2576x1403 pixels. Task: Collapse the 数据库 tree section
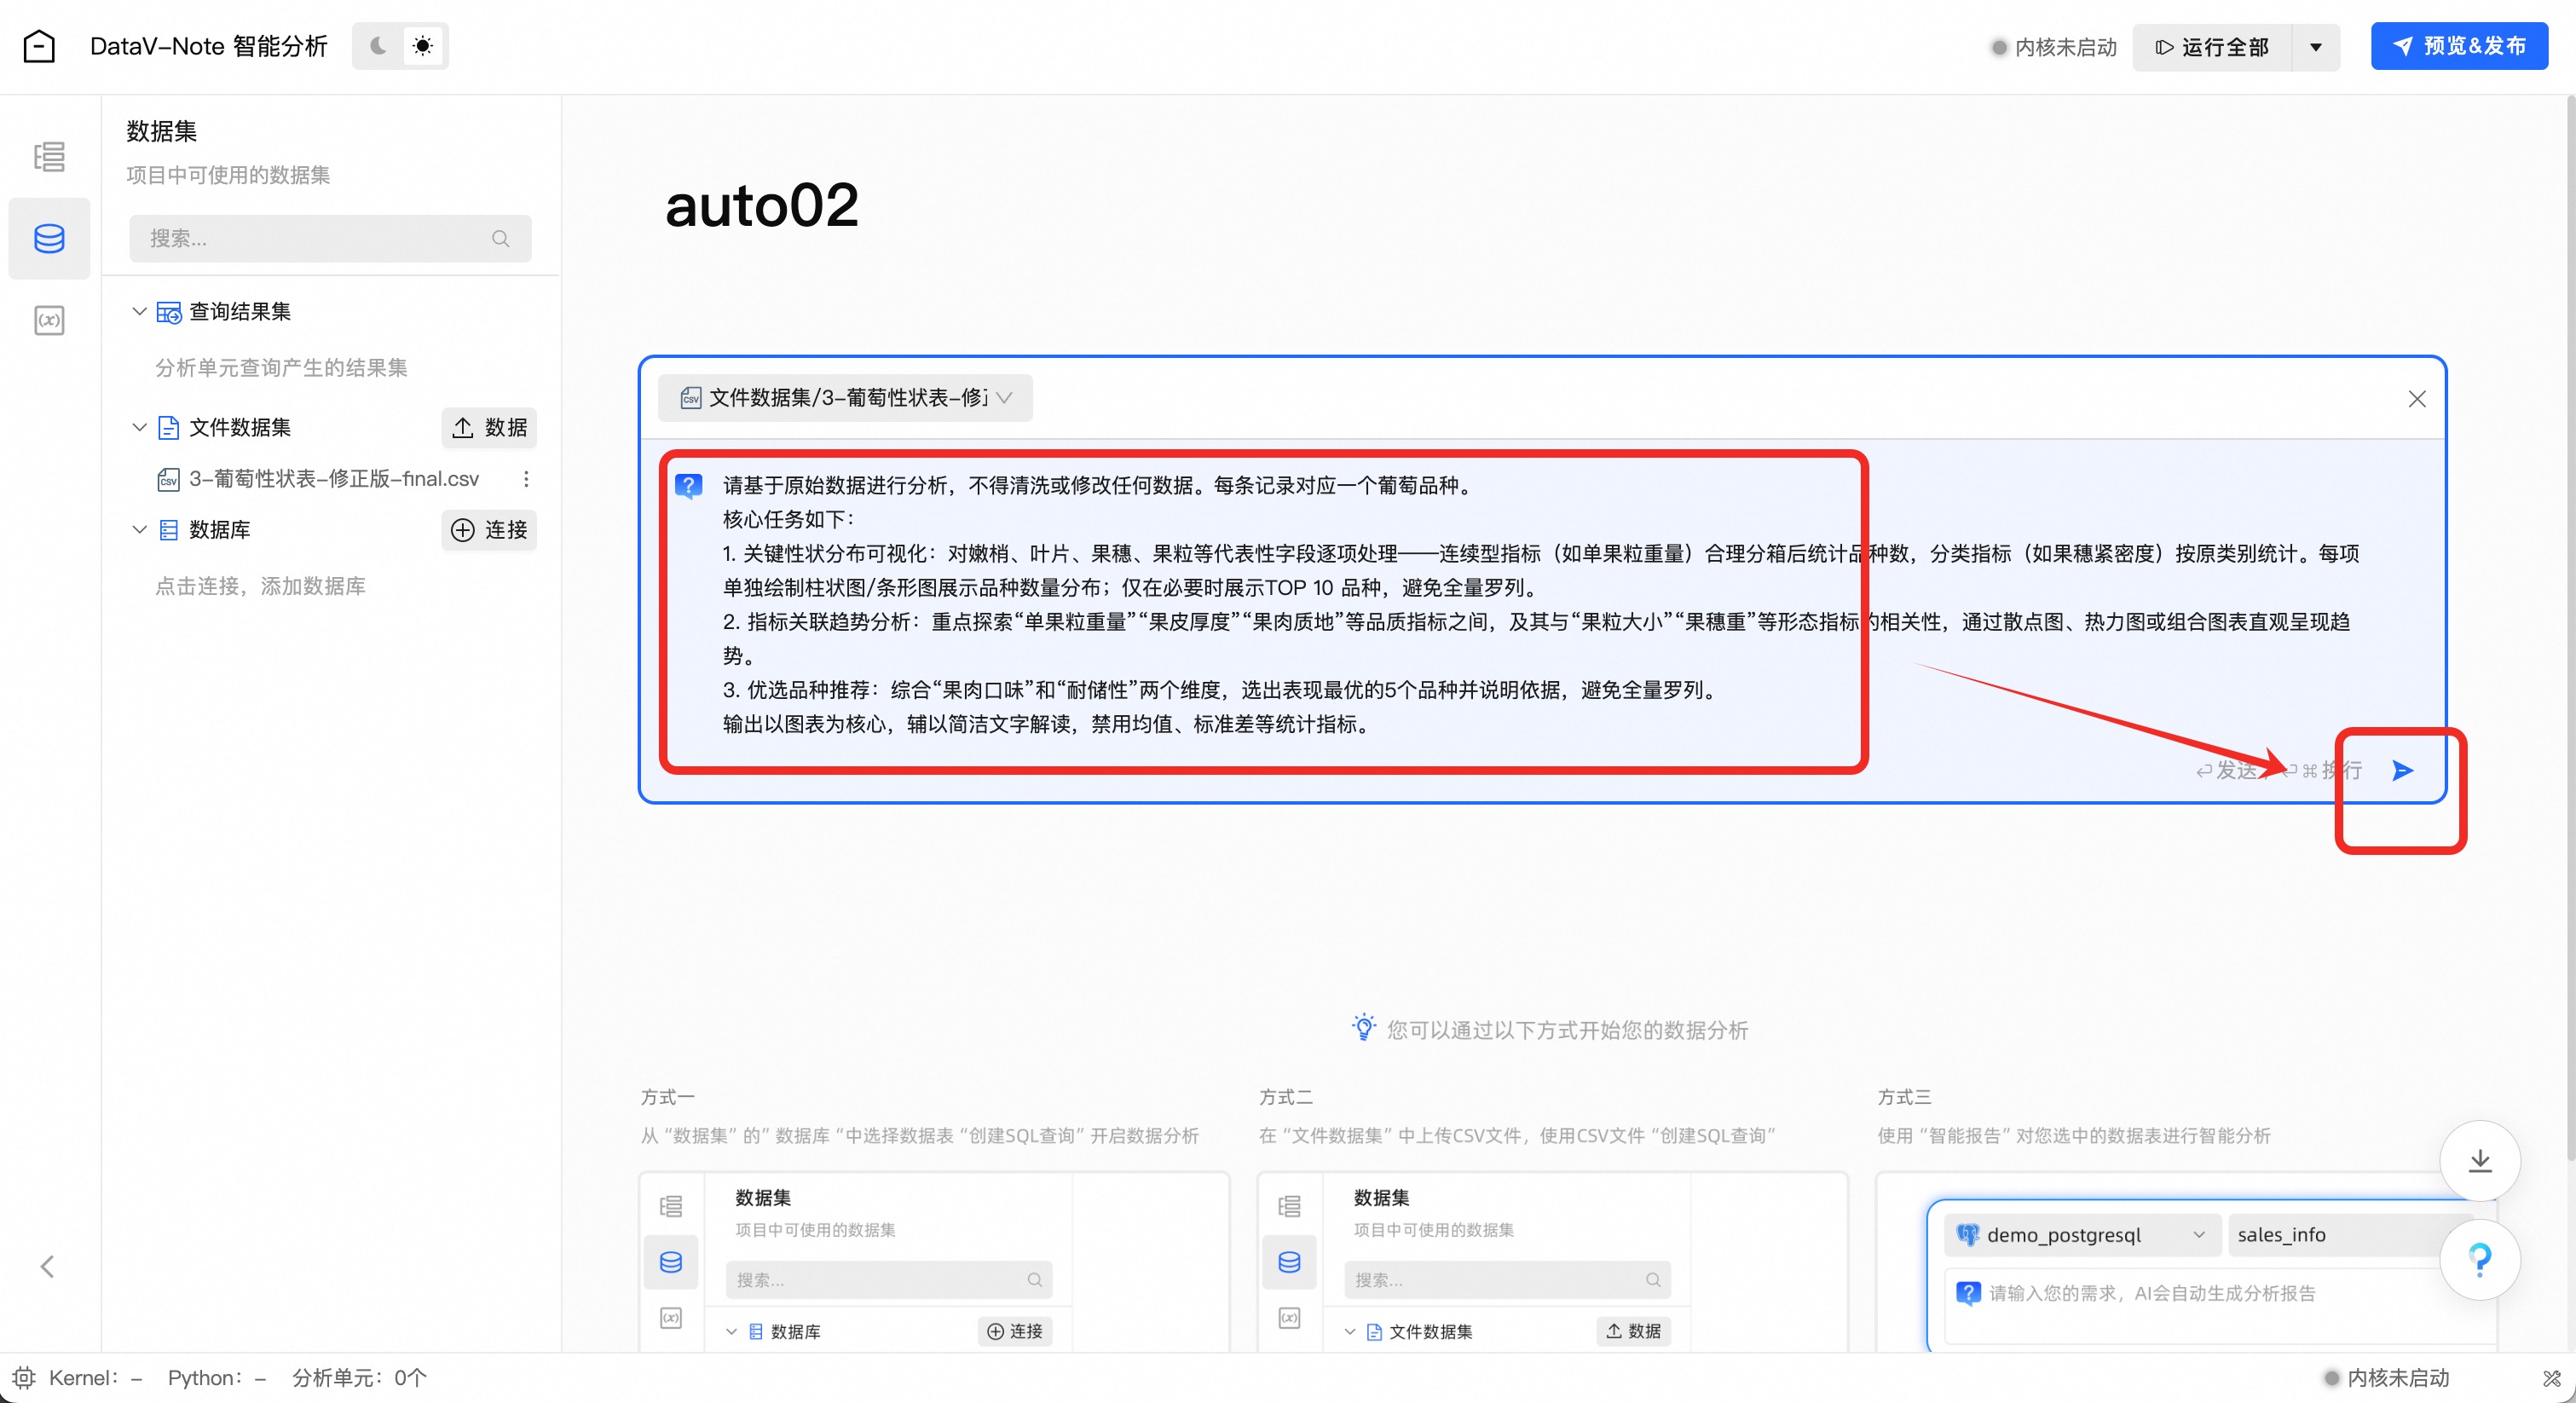[139, 529]
